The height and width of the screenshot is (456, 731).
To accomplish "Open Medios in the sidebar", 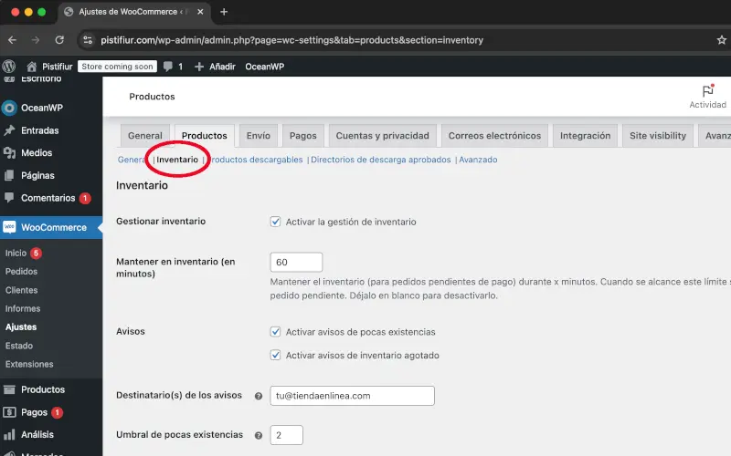I will point(37,153).
